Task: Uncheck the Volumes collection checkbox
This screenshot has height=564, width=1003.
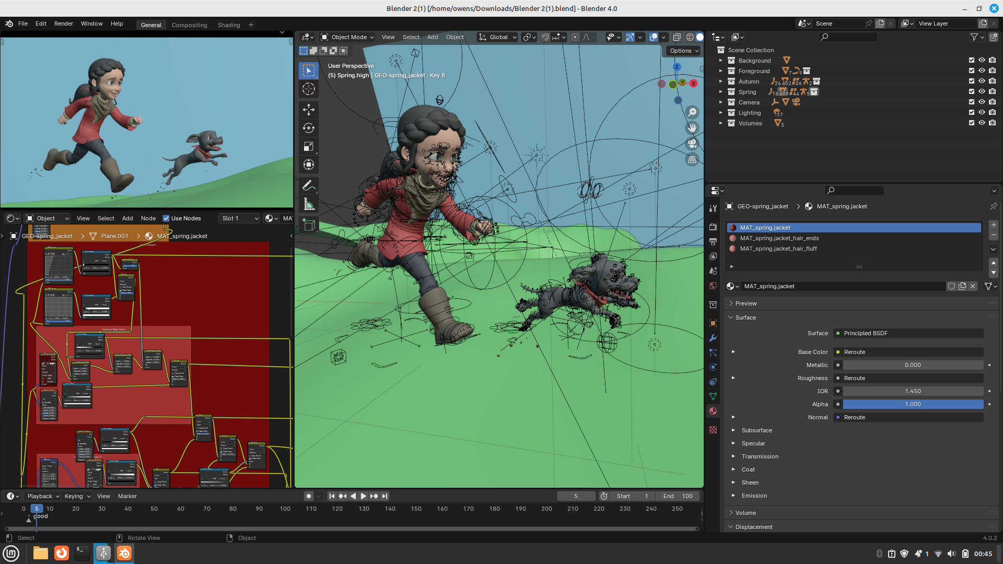Action: click(x=972, y=123)
